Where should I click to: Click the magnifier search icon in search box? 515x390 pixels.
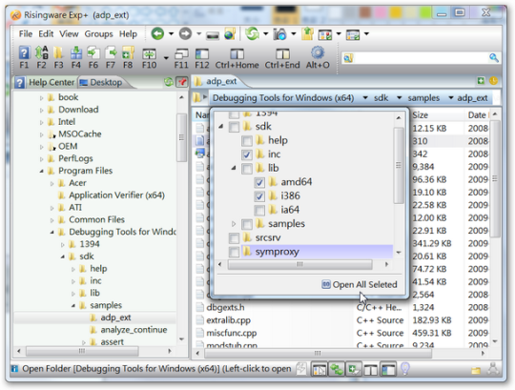494,58
